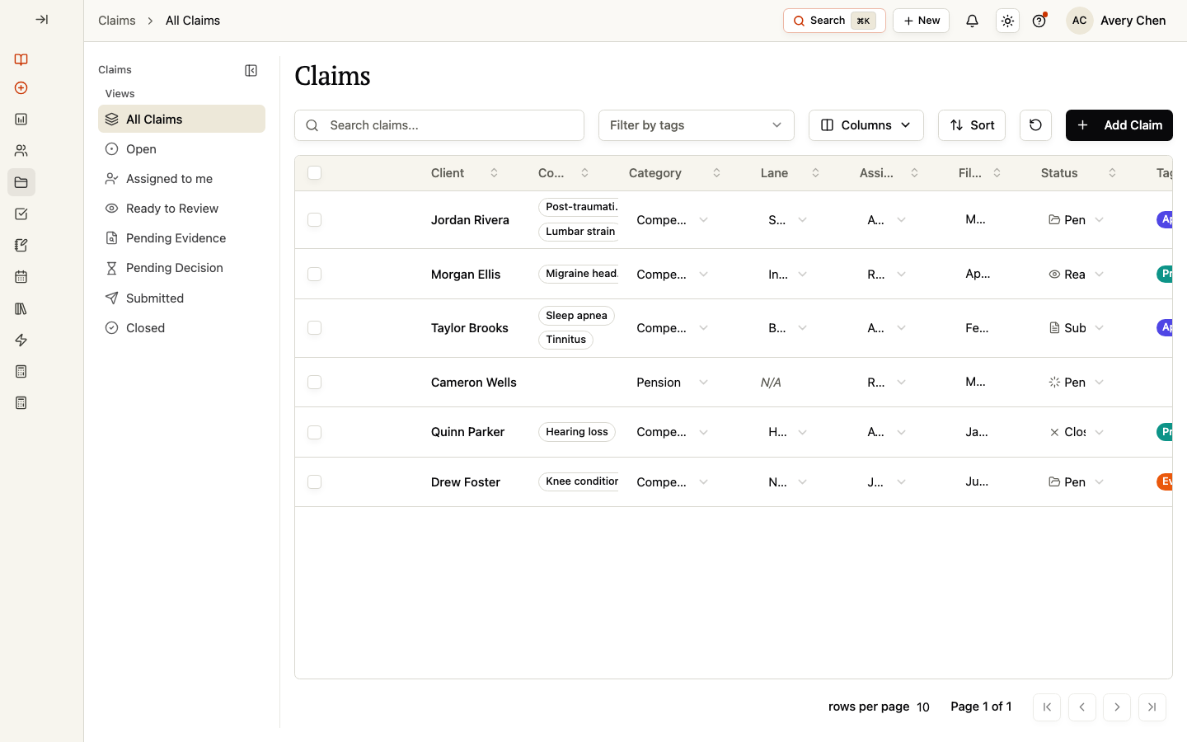Select the All Claims view

coord(181,119)
